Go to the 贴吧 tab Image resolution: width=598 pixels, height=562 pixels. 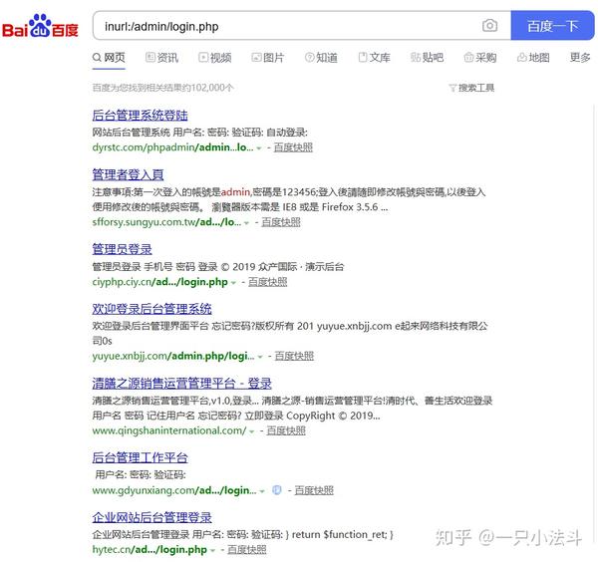pos(427,58)
